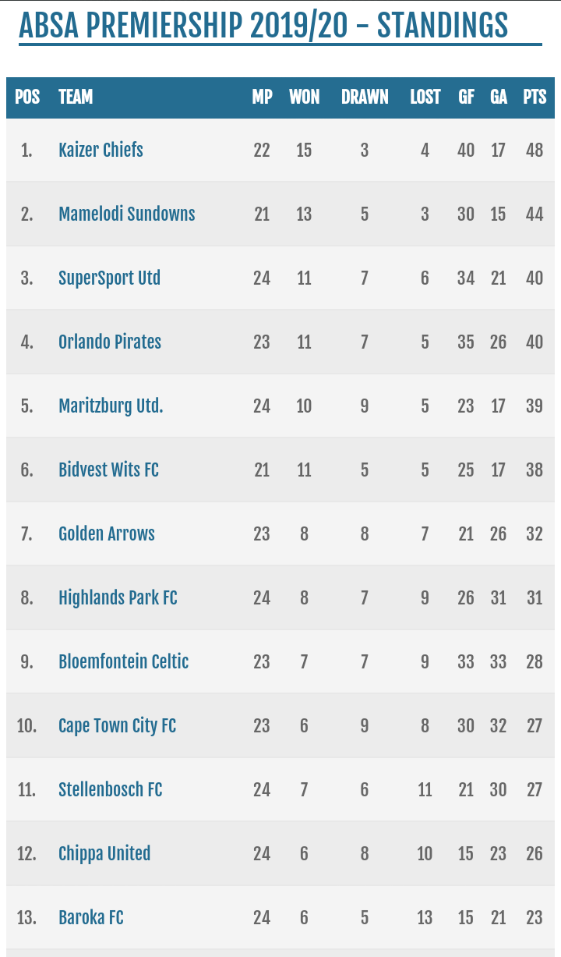This screenshot has width=561, height=957.
Task: Open the Chippa United team link
Action: tap(104, 853)
